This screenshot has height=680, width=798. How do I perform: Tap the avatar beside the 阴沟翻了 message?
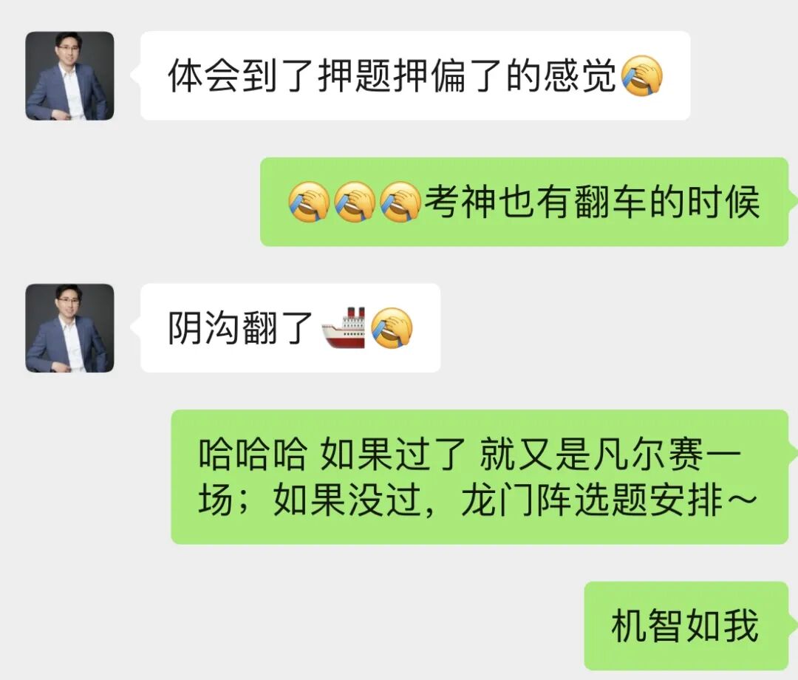[x=69, y=327]
